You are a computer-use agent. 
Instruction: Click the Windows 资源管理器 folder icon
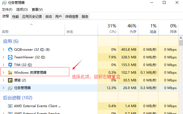(x=10, y=73)
